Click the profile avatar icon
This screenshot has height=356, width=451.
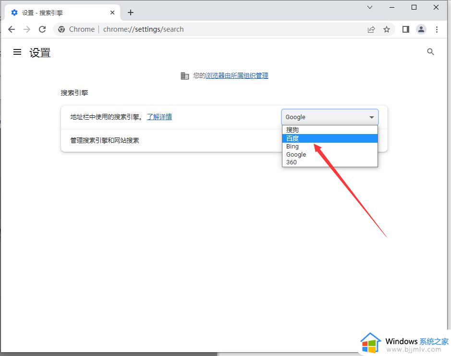coord(421,29)
